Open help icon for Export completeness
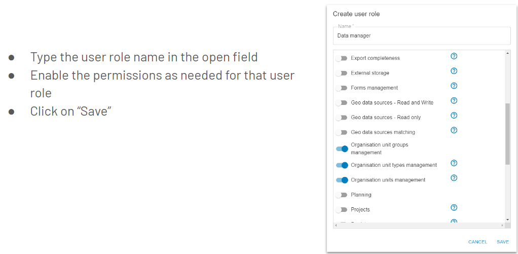The height and width of the screenshot is (254, 518). click(x=454, y=56)
